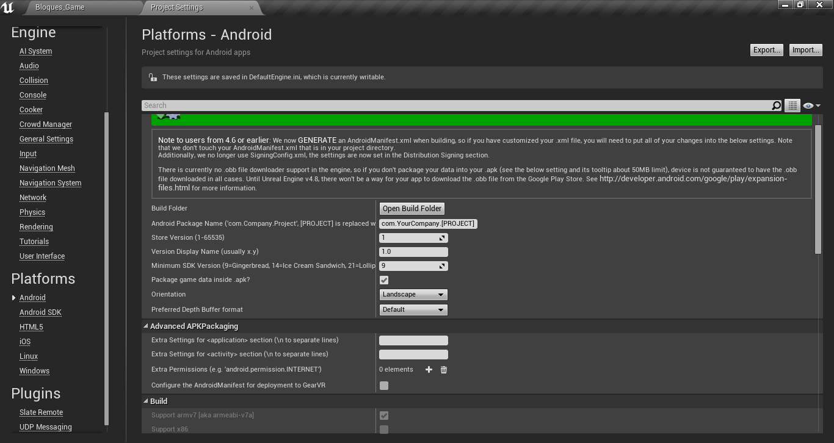The image size is (834, 443).
Task: Open UDP Messaging plugin settings
Action: point(46,427)
